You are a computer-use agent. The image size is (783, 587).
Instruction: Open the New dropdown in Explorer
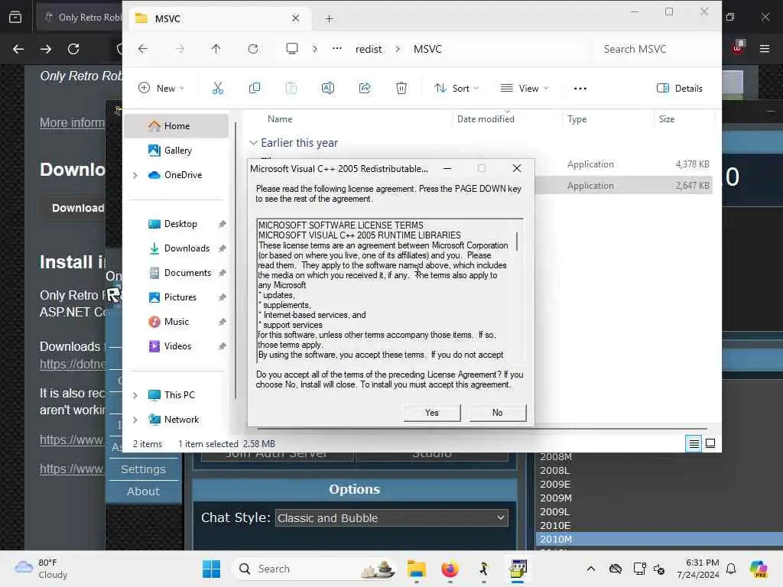point(161,89)
